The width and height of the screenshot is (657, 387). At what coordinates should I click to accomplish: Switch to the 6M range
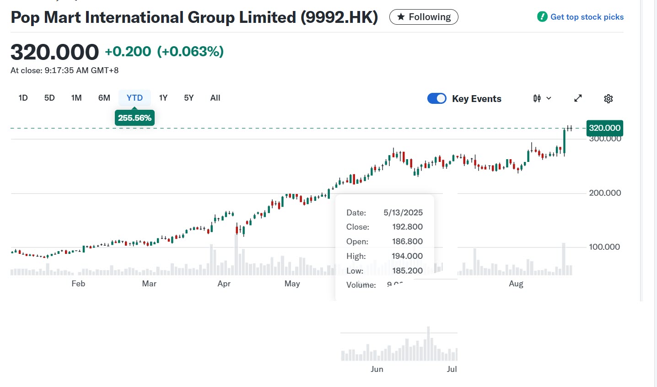(104, 98)
